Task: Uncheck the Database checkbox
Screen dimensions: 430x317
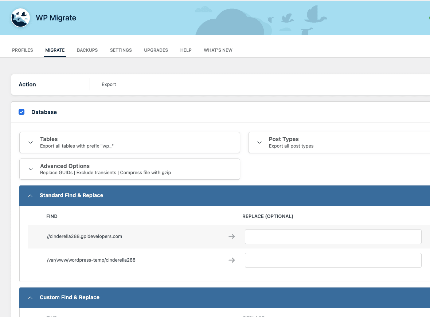Action: 21,112
